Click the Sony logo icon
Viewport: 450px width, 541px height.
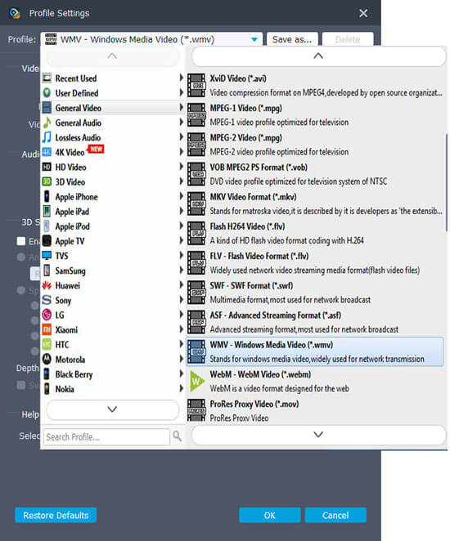[x=47, y=300]
